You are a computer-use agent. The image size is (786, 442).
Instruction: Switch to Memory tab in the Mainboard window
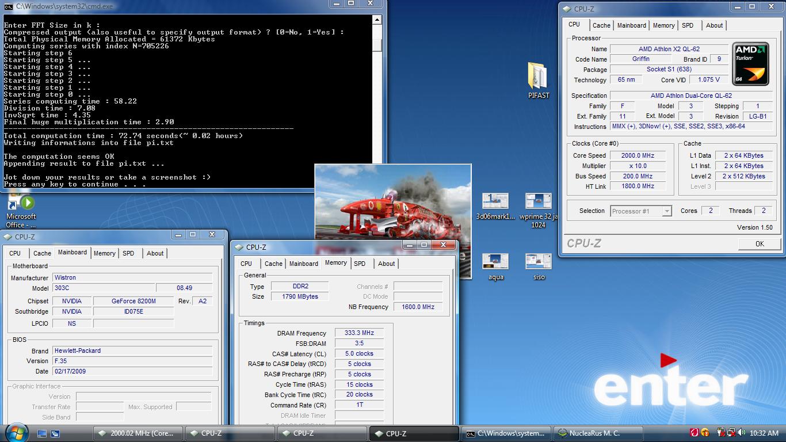click(104, 253)
